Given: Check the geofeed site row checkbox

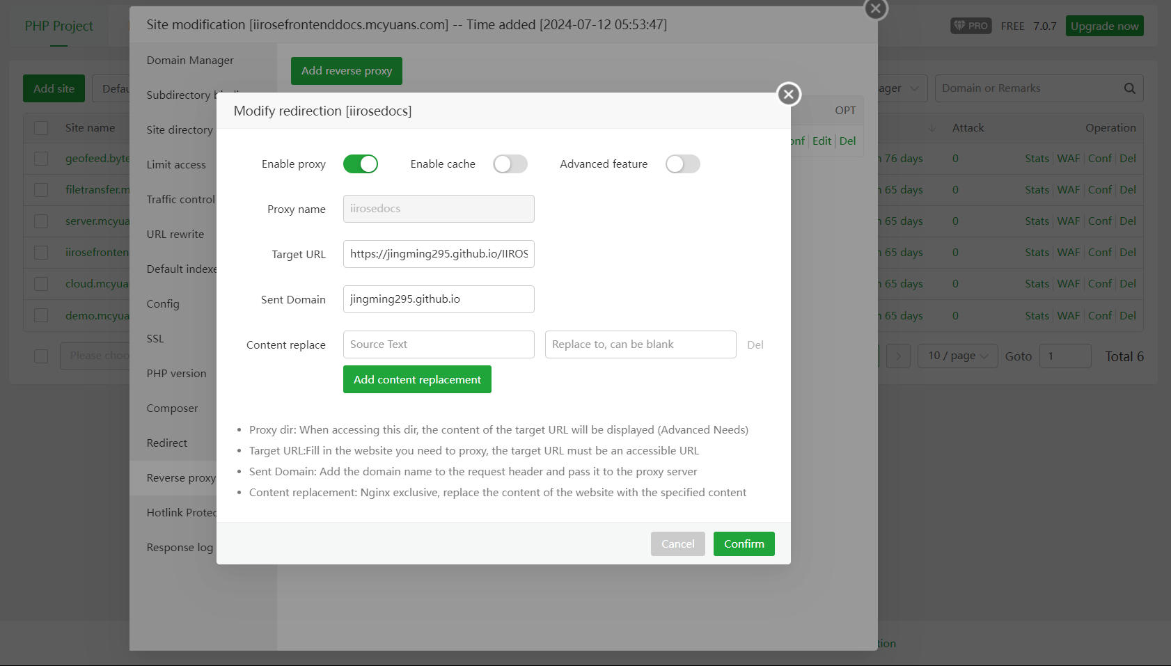Looking at the screenshot, I should coord(41,159).
